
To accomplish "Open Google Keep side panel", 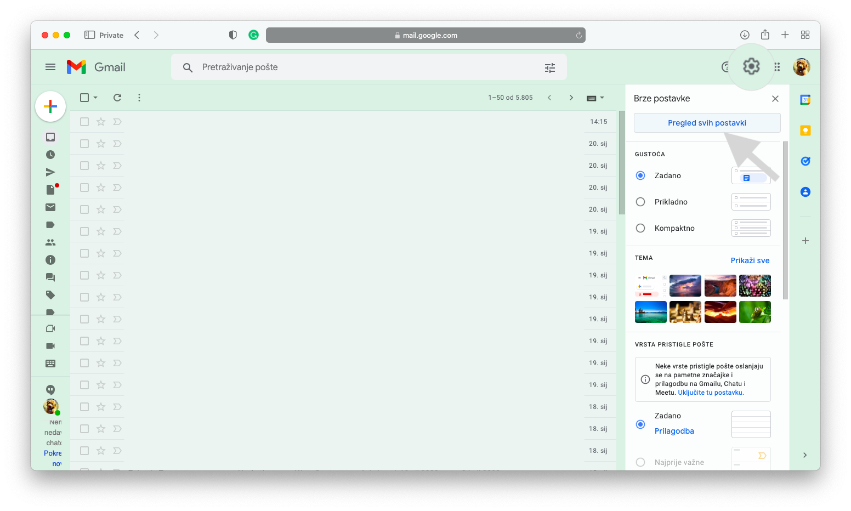I will (x=805, y=130).
